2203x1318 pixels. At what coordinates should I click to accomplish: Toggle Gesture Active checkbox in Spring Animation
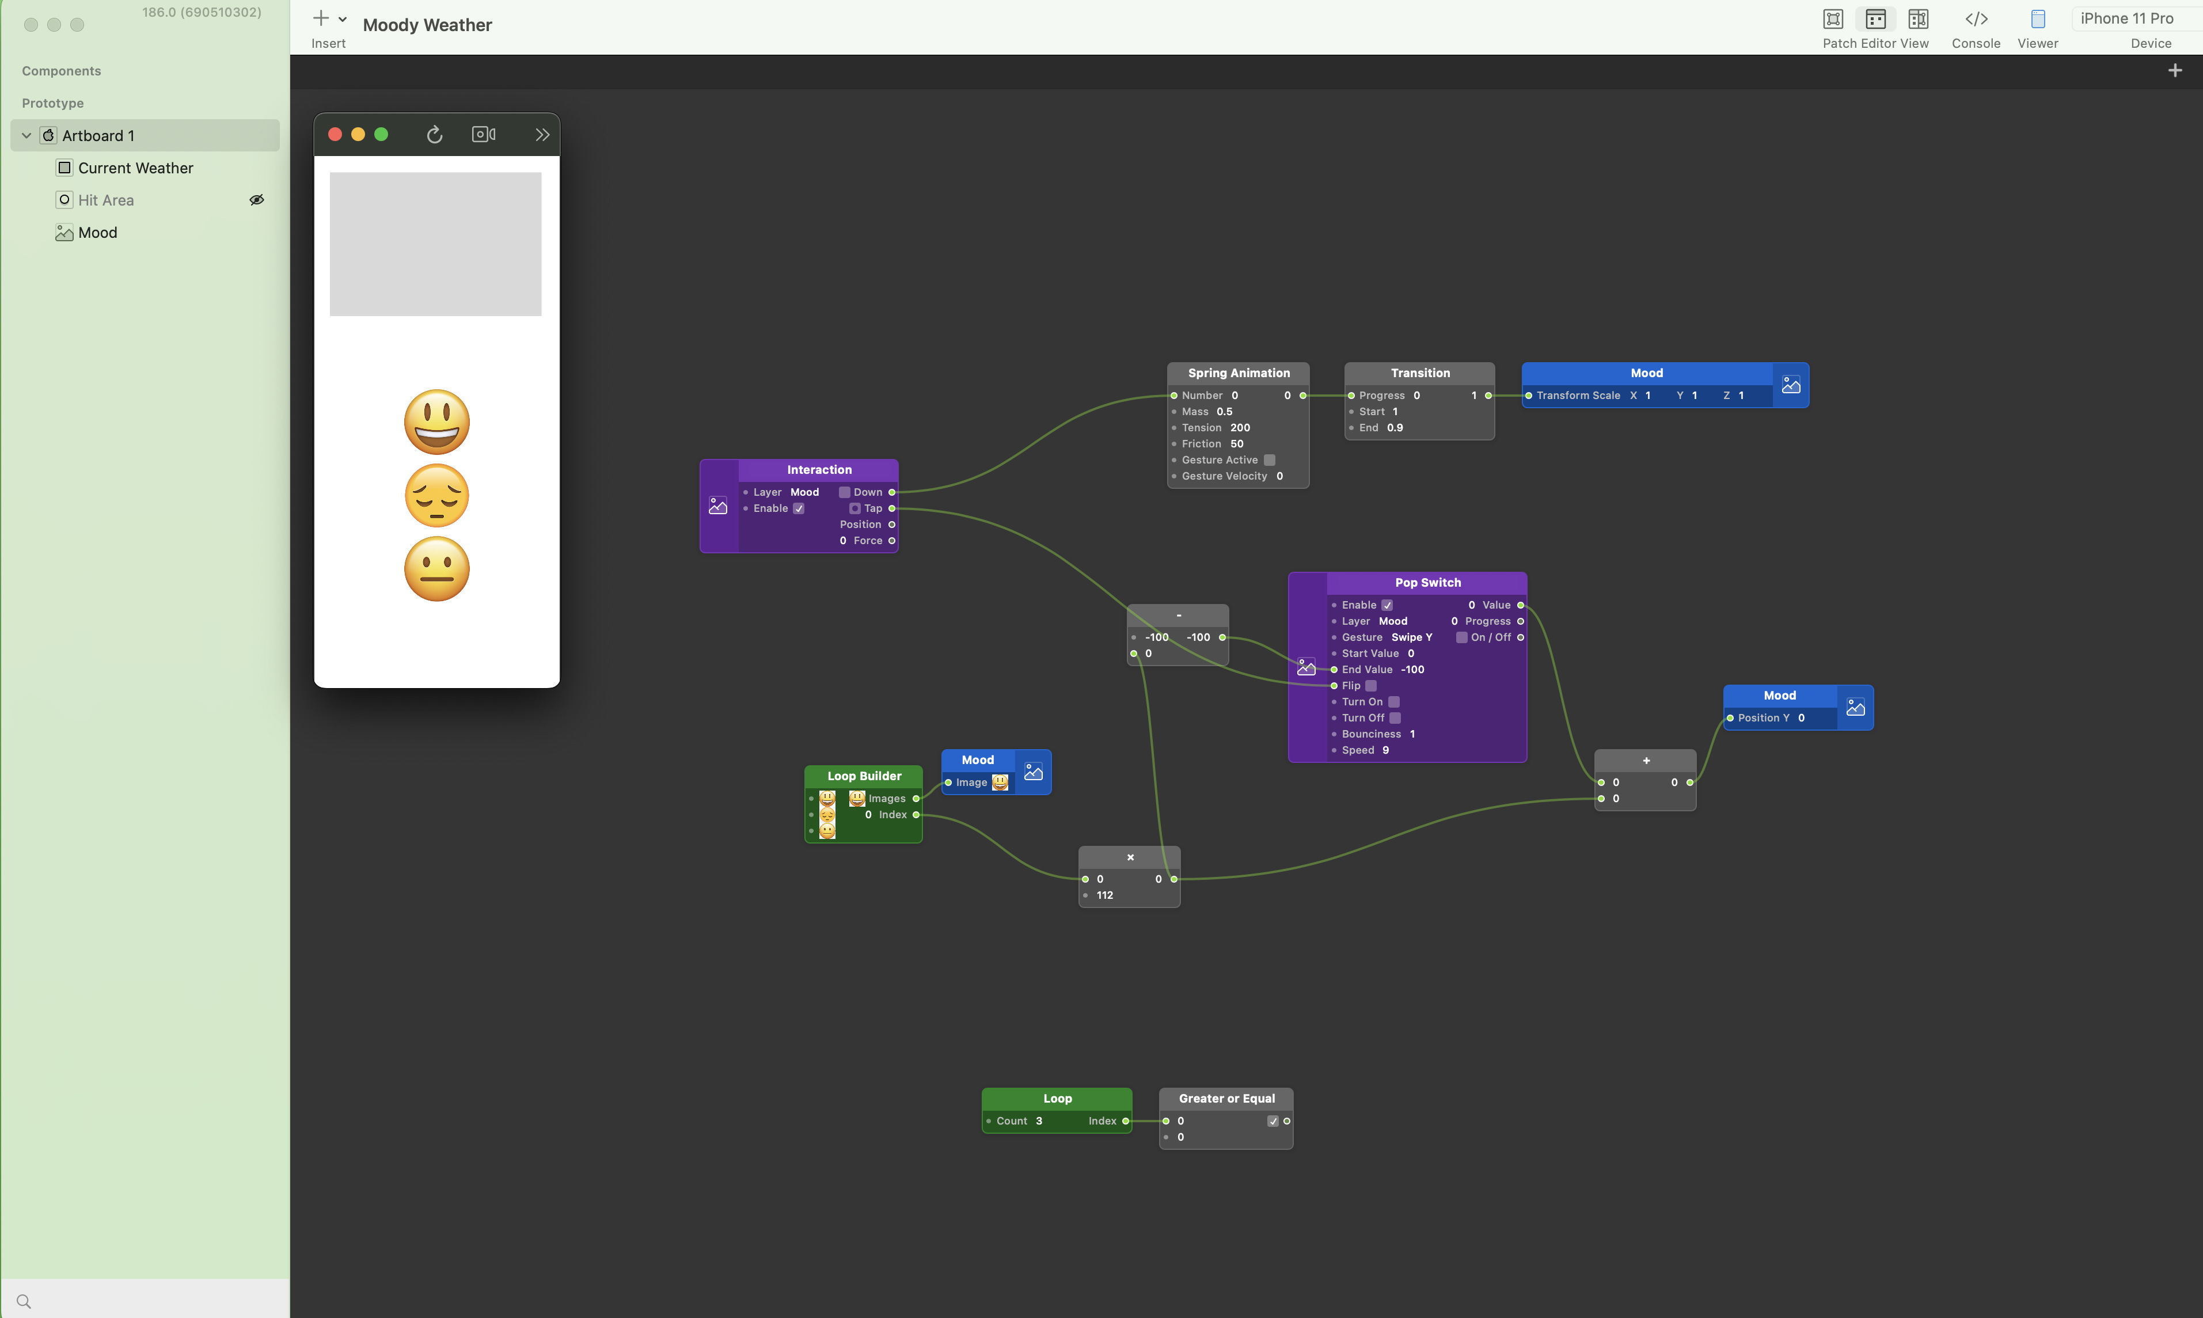tap(1269, 460)
